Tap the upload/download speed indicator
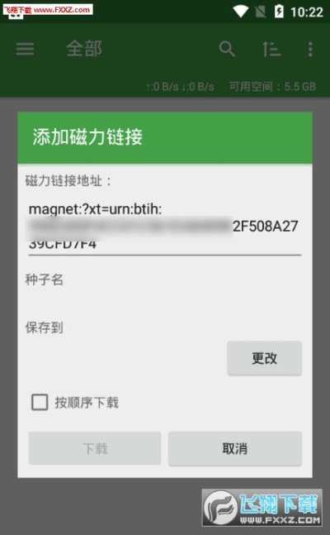330x535 pixels. (180, 87)
